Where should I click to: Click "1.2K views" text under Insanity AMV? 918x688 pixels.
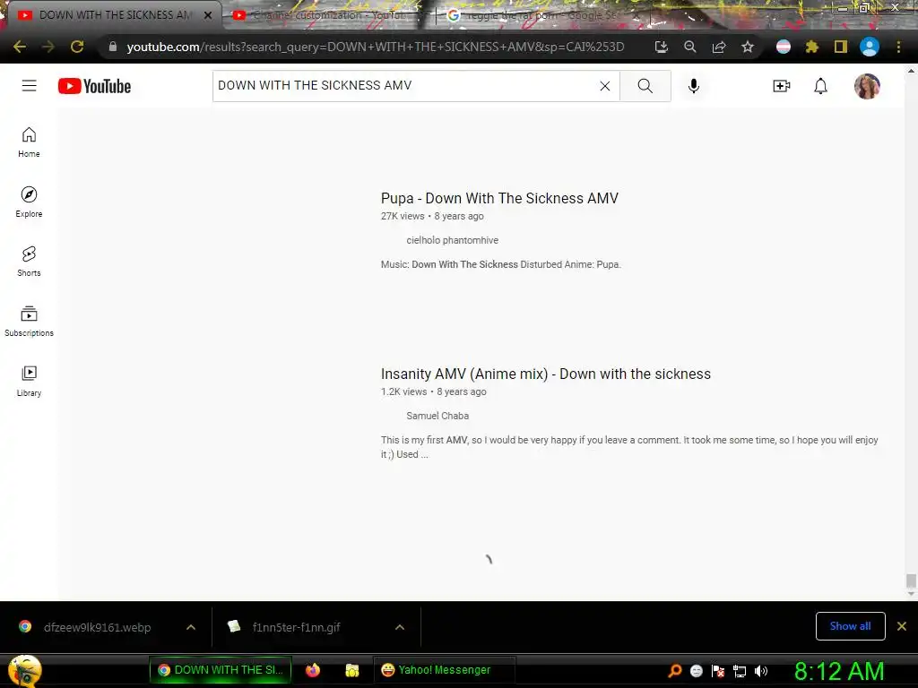[404, 391]
